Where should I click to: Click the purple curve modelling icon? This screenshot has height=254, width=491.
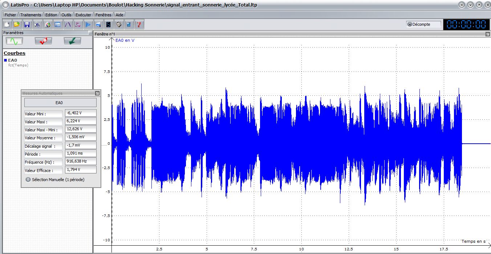68,25
